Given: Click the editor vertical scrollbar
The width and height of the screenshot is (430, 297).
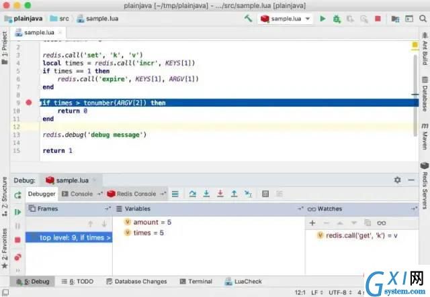Looking at the screenshot, I should 415,95.
